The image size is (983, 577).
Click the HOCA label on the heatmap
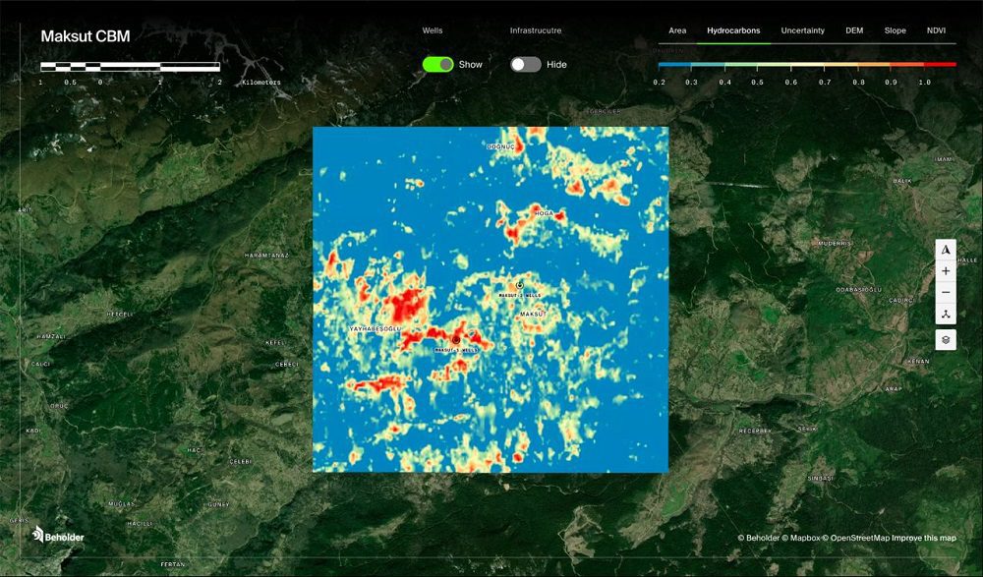point(544,213)
